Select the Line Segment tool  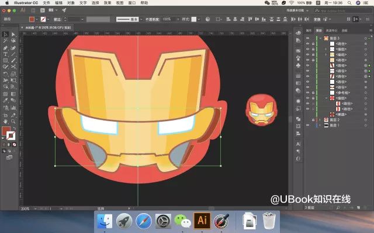[x=13, y=54]
